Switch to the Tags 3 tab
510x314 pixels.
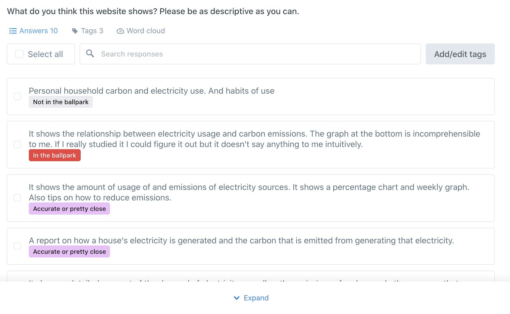click(x=88, y=31)
